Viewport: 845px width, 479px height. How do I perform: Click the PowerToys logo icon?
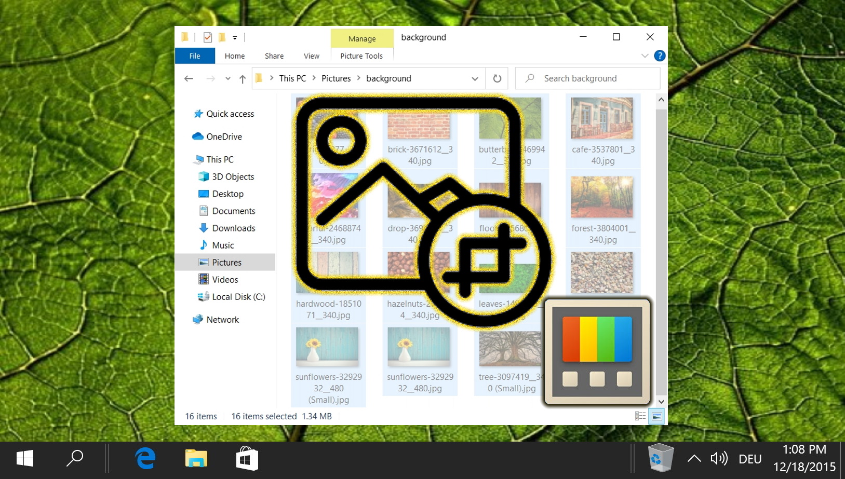[597, 352]
